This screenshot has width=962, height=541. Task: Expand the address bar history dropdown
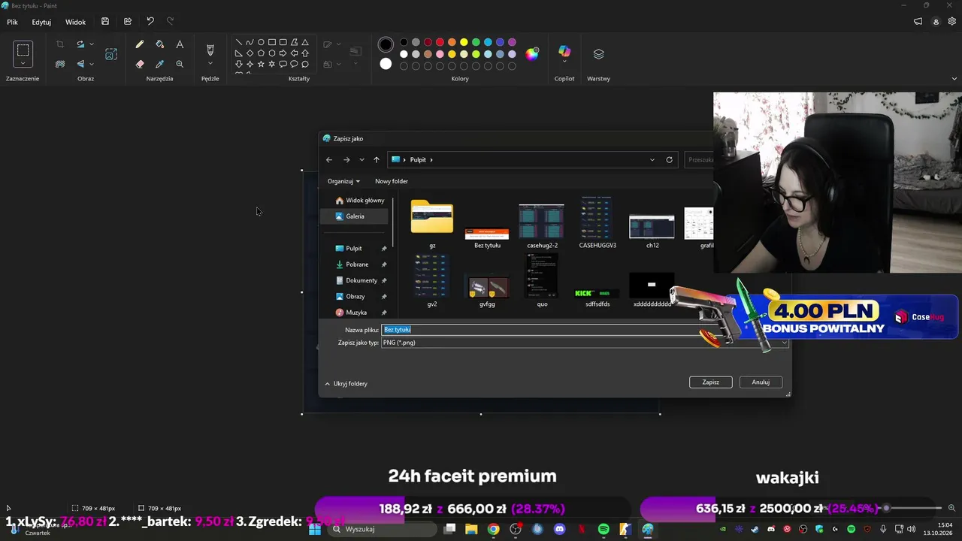tap(652, 159)
